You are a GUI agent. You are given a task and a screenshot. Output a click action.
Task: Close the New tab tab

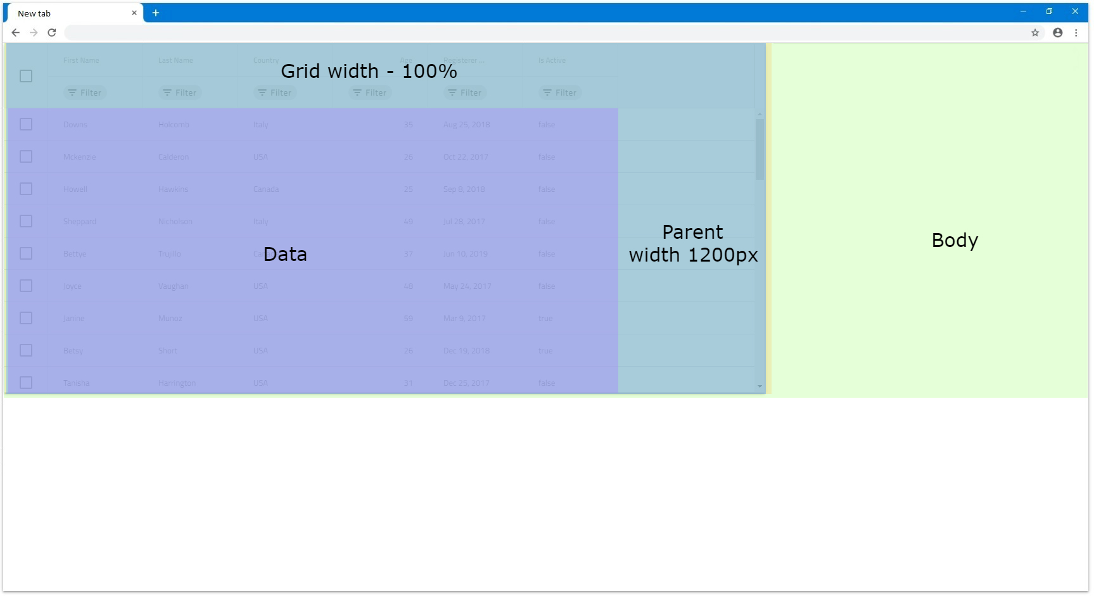[x=134, y=13]
